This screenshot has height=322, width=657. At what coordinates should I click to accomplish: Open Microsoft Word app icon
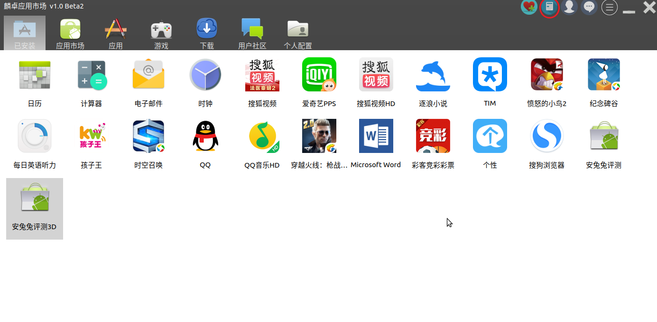coord(376,136)
